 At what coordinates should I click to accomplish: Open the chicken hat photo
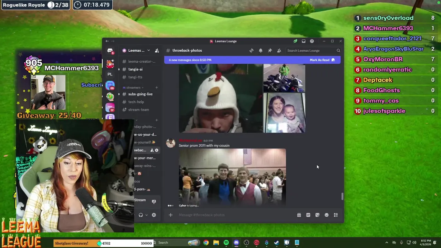[x=220, y=99]
